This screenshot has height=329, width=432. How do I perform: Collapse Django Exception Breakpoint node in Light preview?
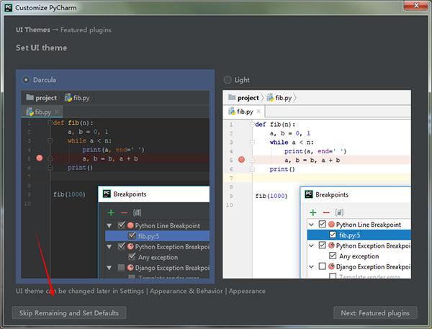tap(311, 266)
